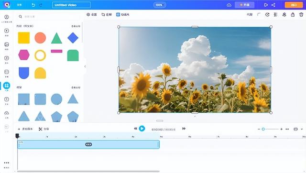306x173 pixels.
Task: Click the redo arrow in header
Action: pos(41,5)
